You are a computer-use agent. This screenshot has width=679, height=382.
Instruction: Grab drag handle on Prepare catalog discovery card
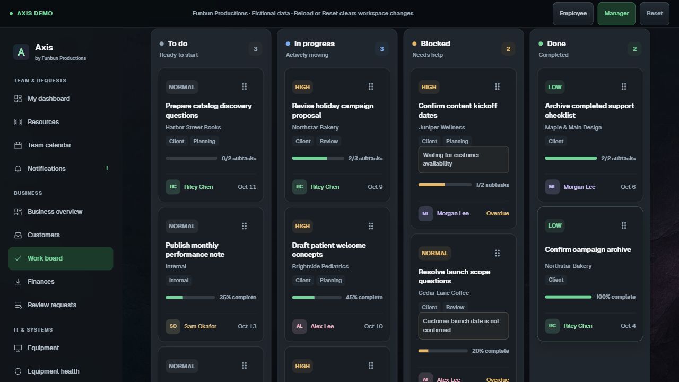pos(245,86)
